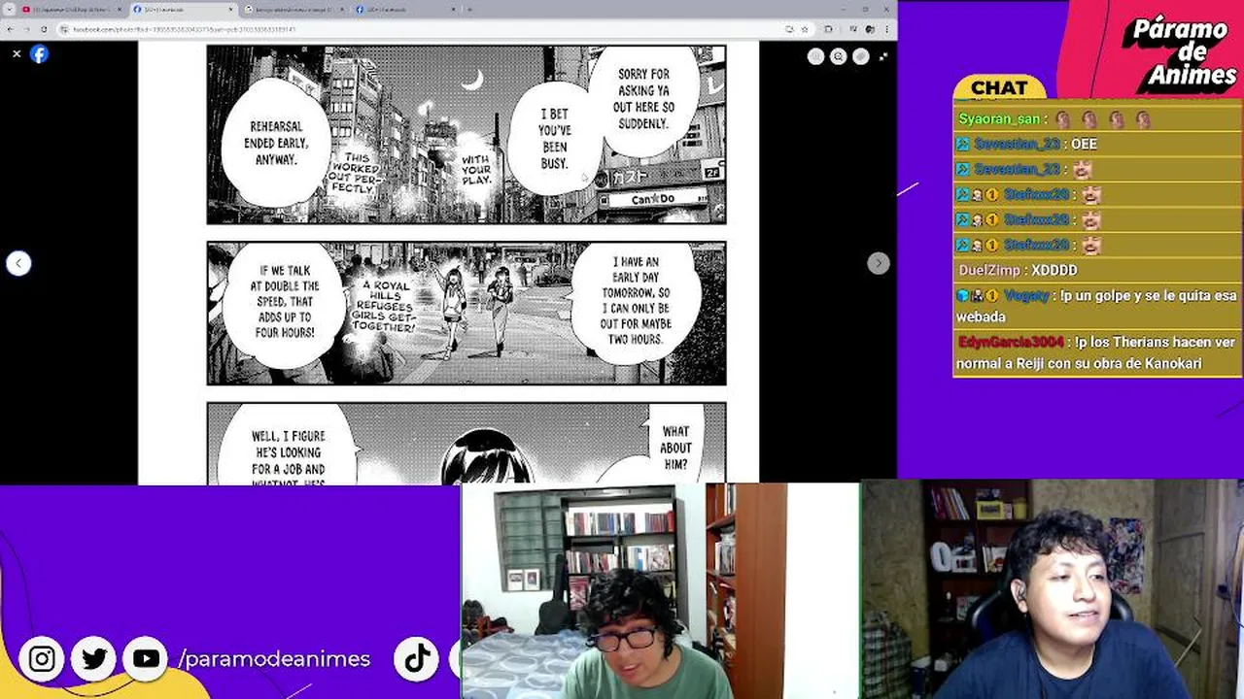Close the Facebook photo viewer

tap(17, 54)
